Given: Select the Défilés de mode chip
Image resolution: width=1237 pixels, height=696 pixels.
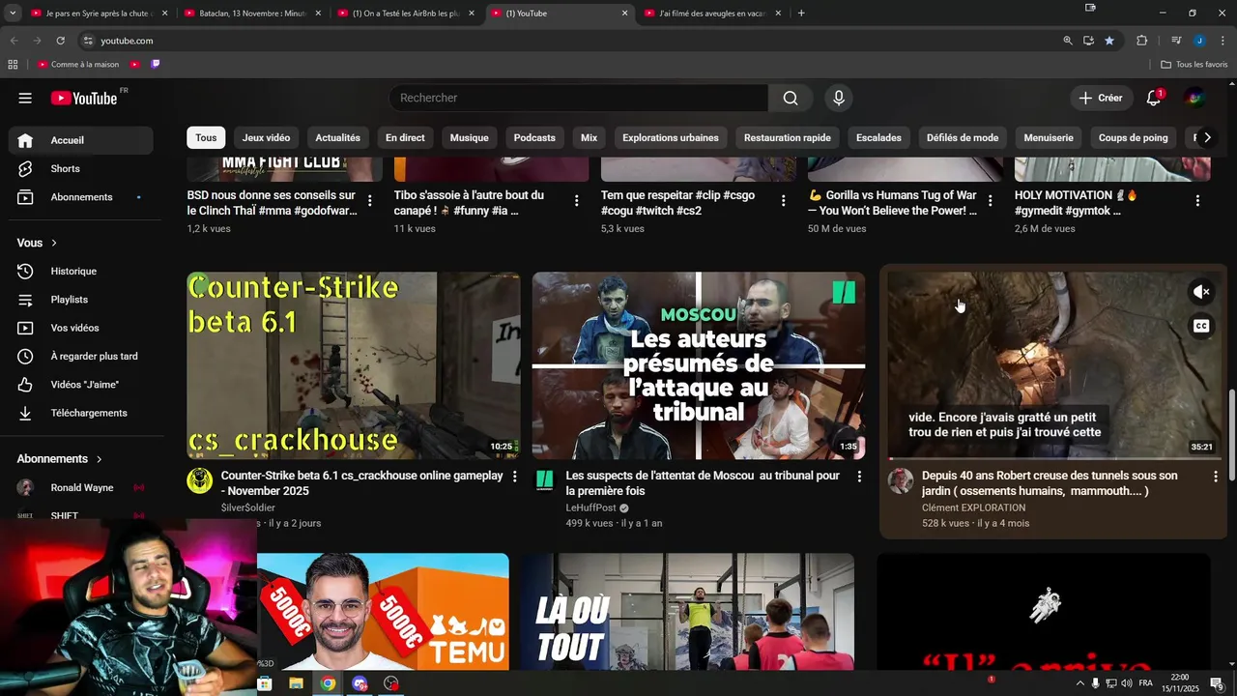Looking at the screenshot, I should click(x=963, y=138).
